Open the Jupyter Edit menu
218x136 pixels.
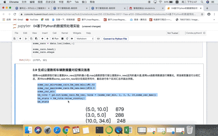pyautogui.click(x=25, y=33)
